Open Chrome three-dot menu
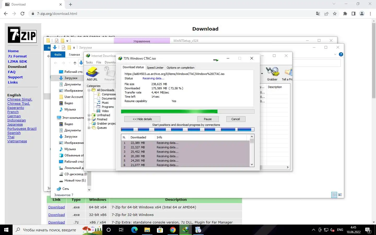The height and width of the screenshot is (235, 376). pos(370,14)
